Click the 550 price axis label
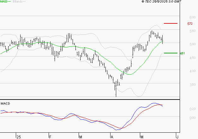198x139 pixels. click(x=184, y=31)
